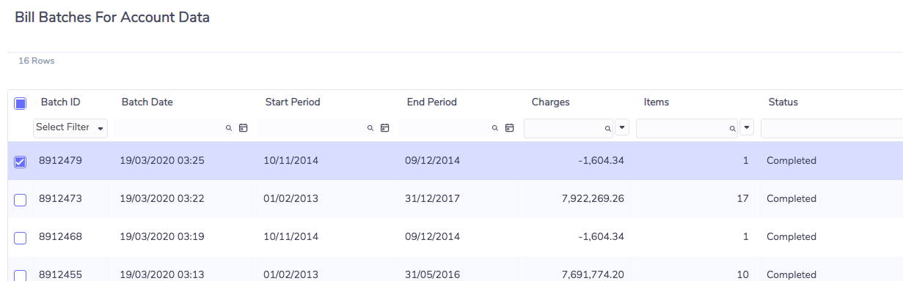The image size is (903, 281).
Task: Check the checkbox for batch 8912473
Action: pyautogui.click(x=21, y=200)
